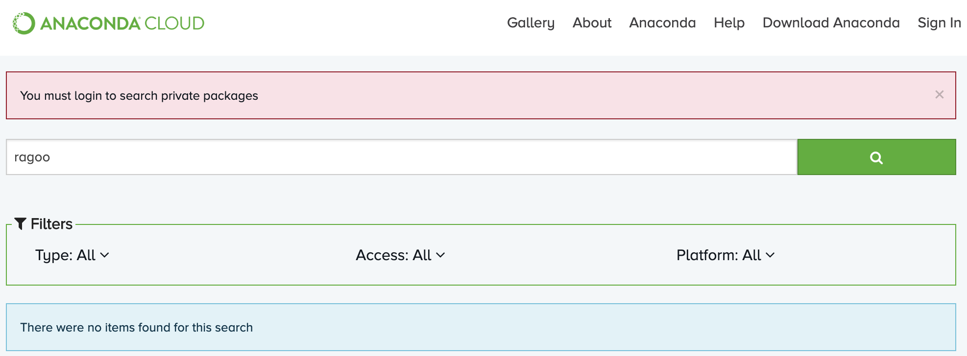Click the Access filter chevron
The image size is (967, 356).
click(x=440, y=256)
